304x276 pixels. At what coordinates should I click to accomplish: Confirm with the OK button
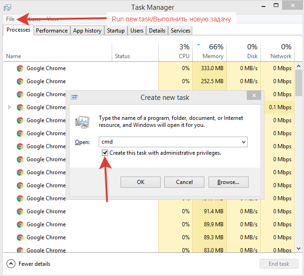(x=141, y=182)
